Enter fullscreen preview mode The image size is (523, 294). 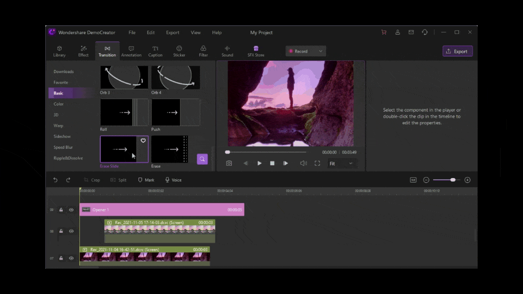317,163
